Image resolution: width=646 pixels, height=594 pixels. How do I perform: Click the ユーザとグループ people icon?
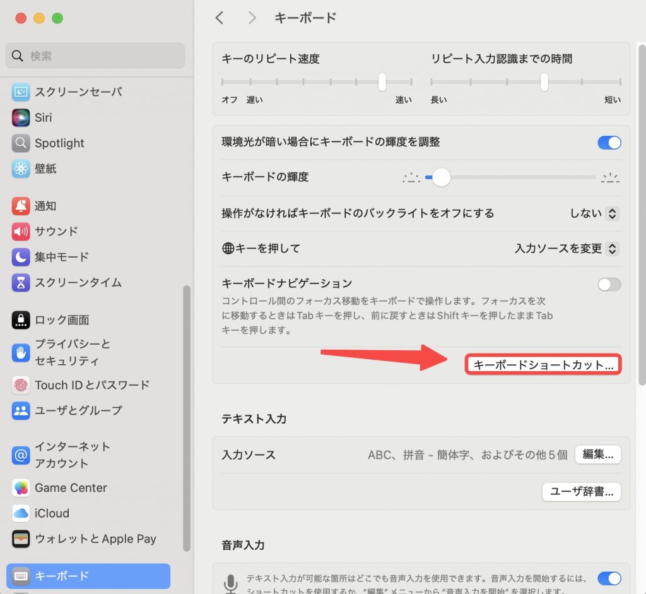click(21, 410)
